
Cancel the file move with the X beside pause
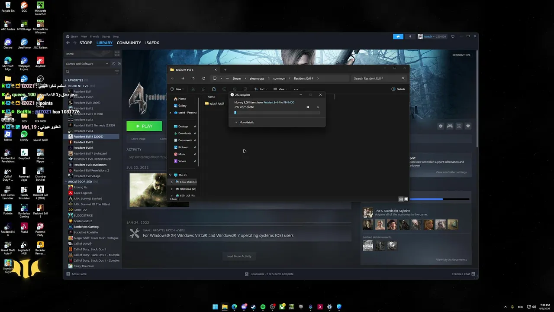coord(318,107)
